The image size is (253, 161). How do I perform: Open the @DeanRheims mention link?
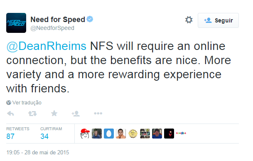[46, 46]
